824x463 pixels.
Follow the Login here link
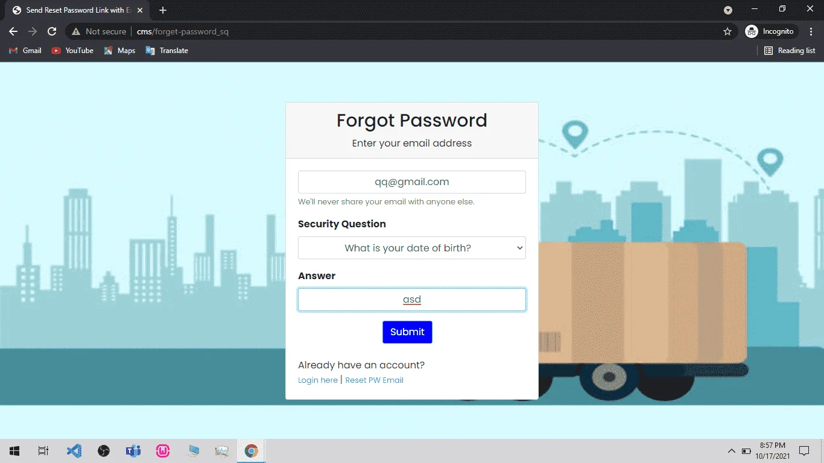coord(318,380)
